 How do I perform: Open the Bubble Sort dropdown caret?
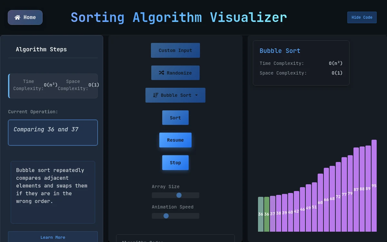(196, 95)
